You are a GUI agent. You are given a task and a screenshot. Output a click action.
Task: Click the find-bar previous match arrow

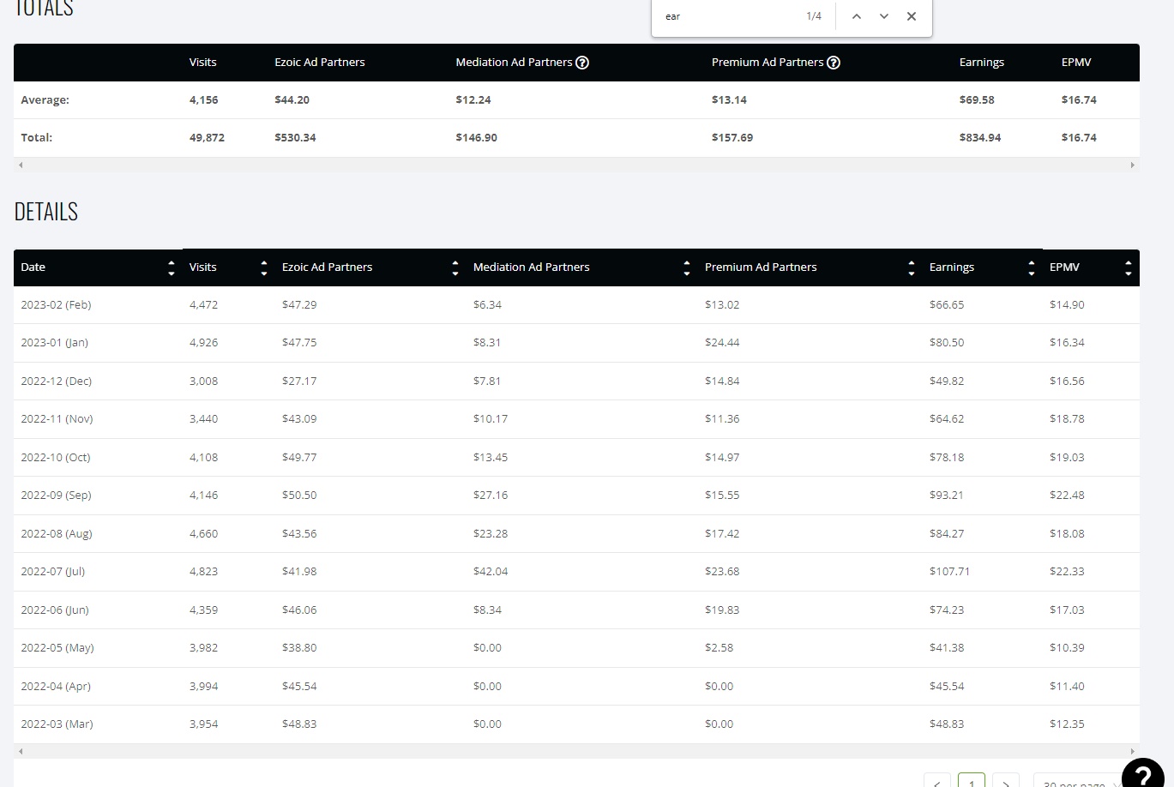point(856,16)
